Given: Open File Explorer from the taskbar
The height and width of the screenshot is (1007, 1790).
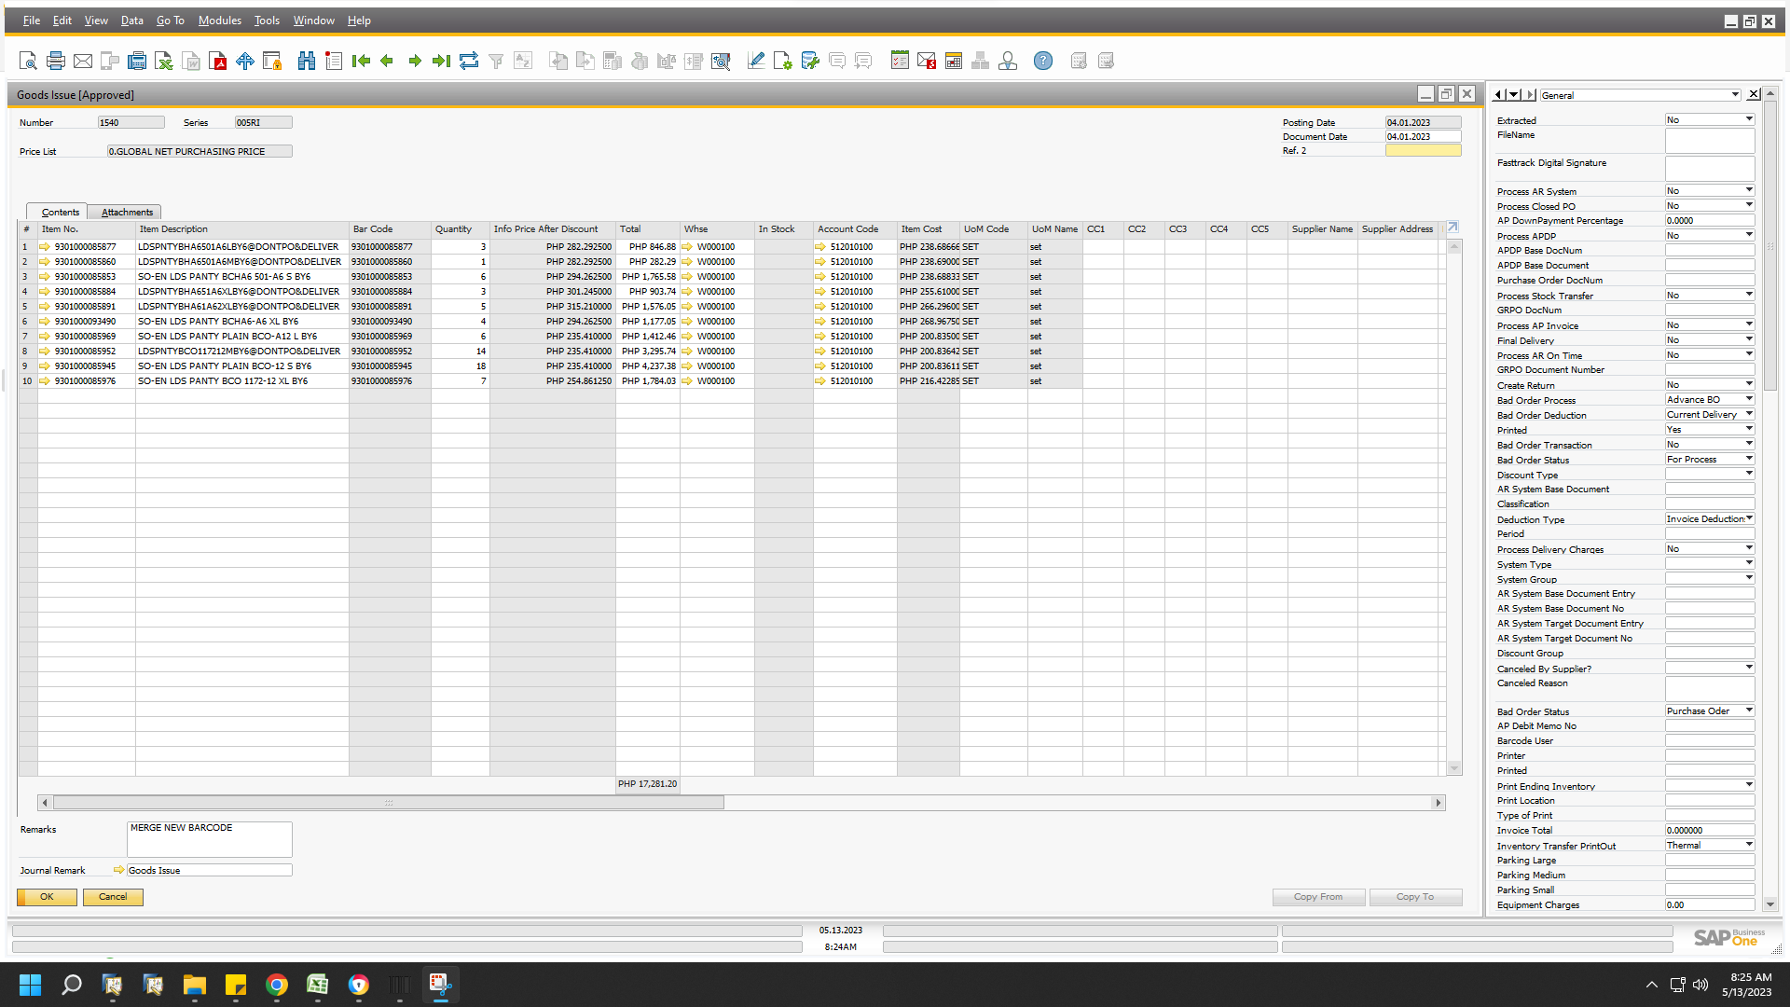Looking at the screenshot, I should click(195, 985).
